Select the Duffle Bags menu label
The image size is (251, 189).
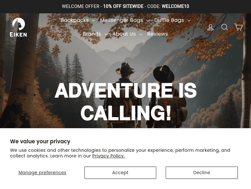[169, 20]
